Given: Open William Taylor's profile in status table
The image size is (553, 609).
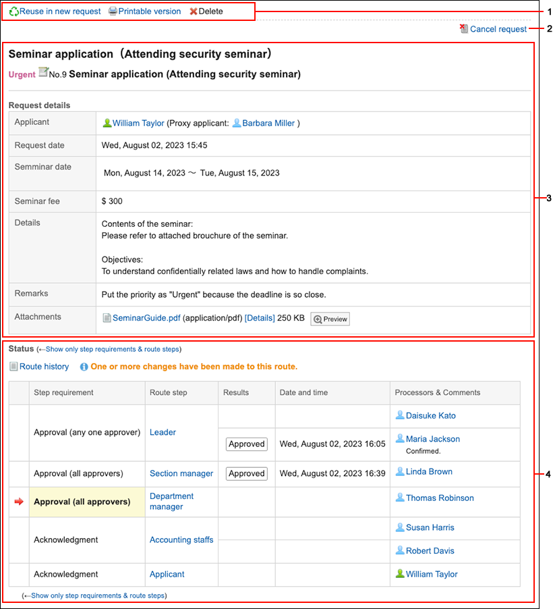Looking at the screenshot, I should coord(432,574).
